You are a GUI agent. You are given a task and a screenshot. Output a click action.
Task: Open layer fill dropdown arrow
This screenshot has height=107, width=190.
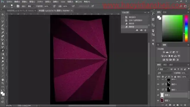[188, 77]
